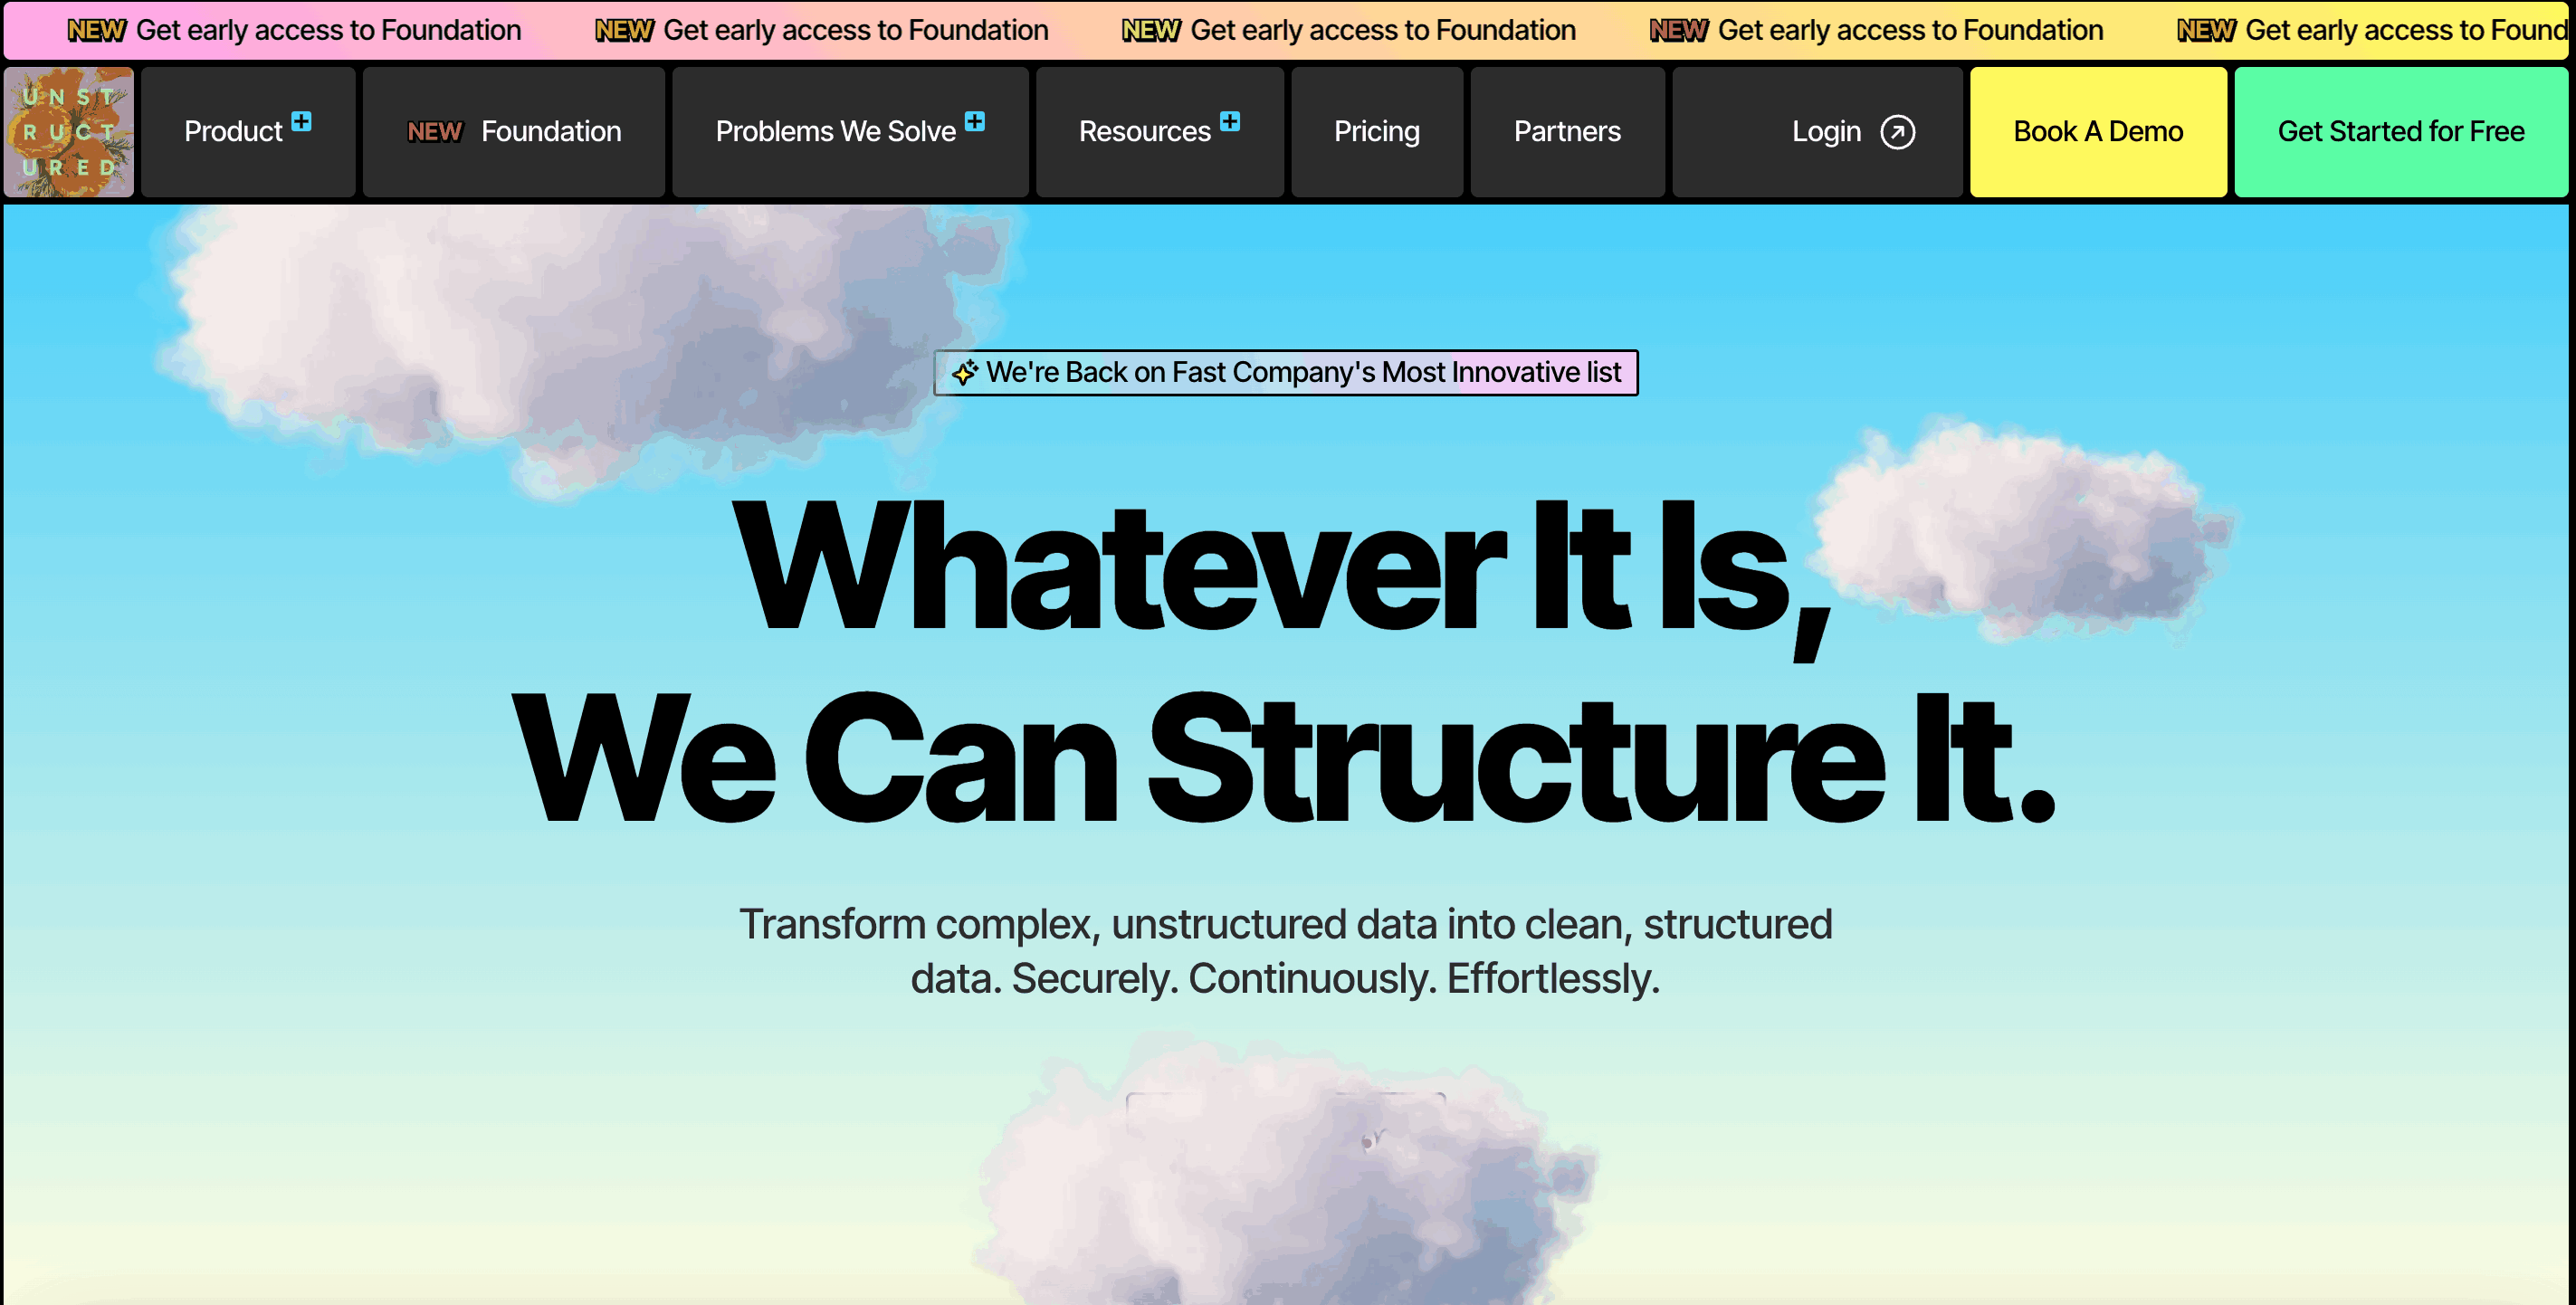Click the Book A Demo button
Viewport: 2576px width, 1305px height.
2098,132
